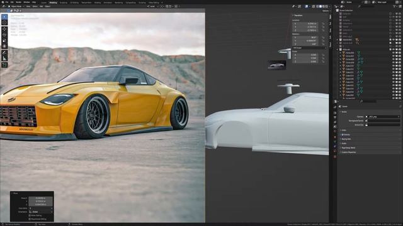Select the Add Cube tool
The width and height of the screenshot is (403, 226).
coord(4,65)
